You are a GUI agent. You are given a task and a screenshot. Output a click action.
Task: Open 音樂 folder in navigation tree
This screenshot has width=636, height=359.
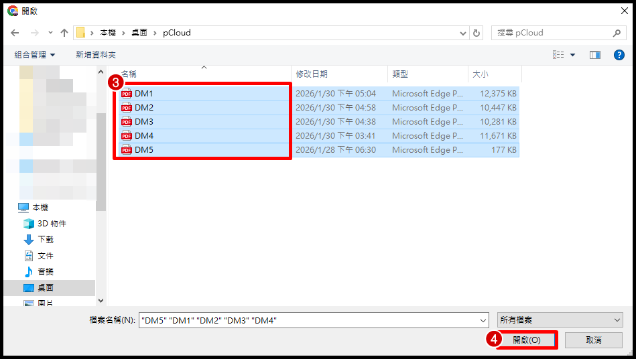[x=46, y=272]
